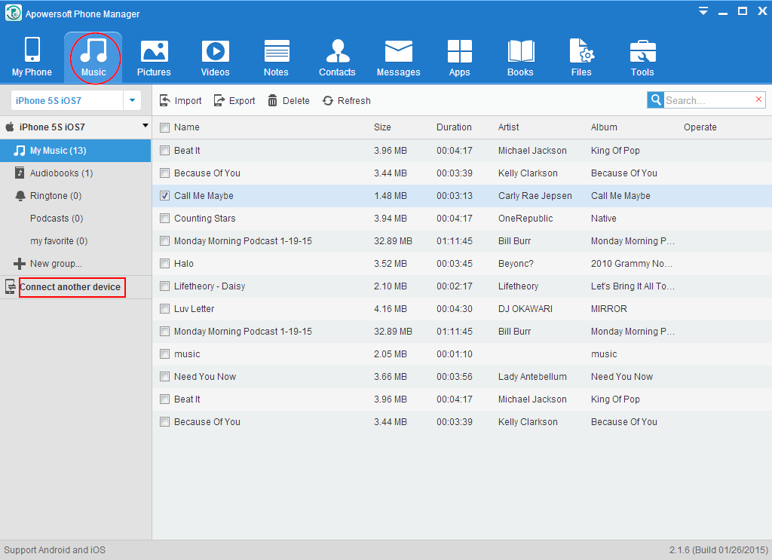Check the Counting Stars checkbox
Image resolution: width=772 pixels, height=560 pixels.
164,219
